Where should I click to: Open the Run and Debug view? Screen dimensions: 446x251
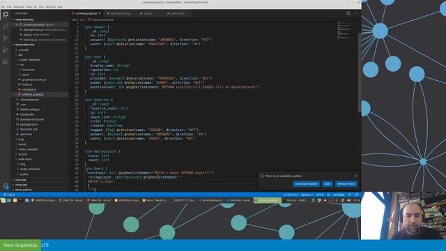[x=6, y=50]
